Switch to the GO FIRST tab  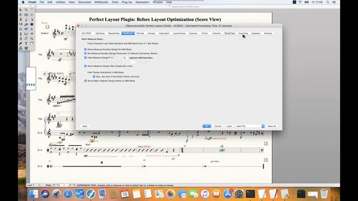(x=87, y=33)
